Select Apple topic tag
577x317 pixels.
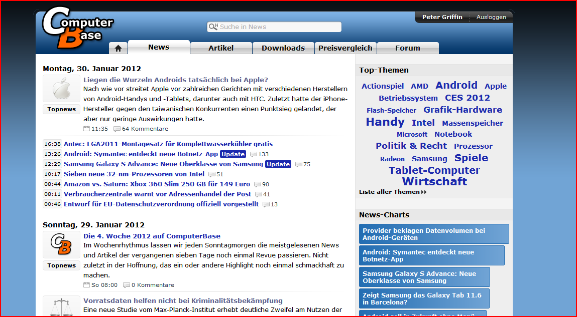[496, 86]
